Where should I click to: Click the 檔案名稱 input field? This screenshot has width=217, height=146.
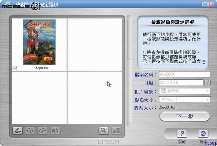tap(185, 74)
